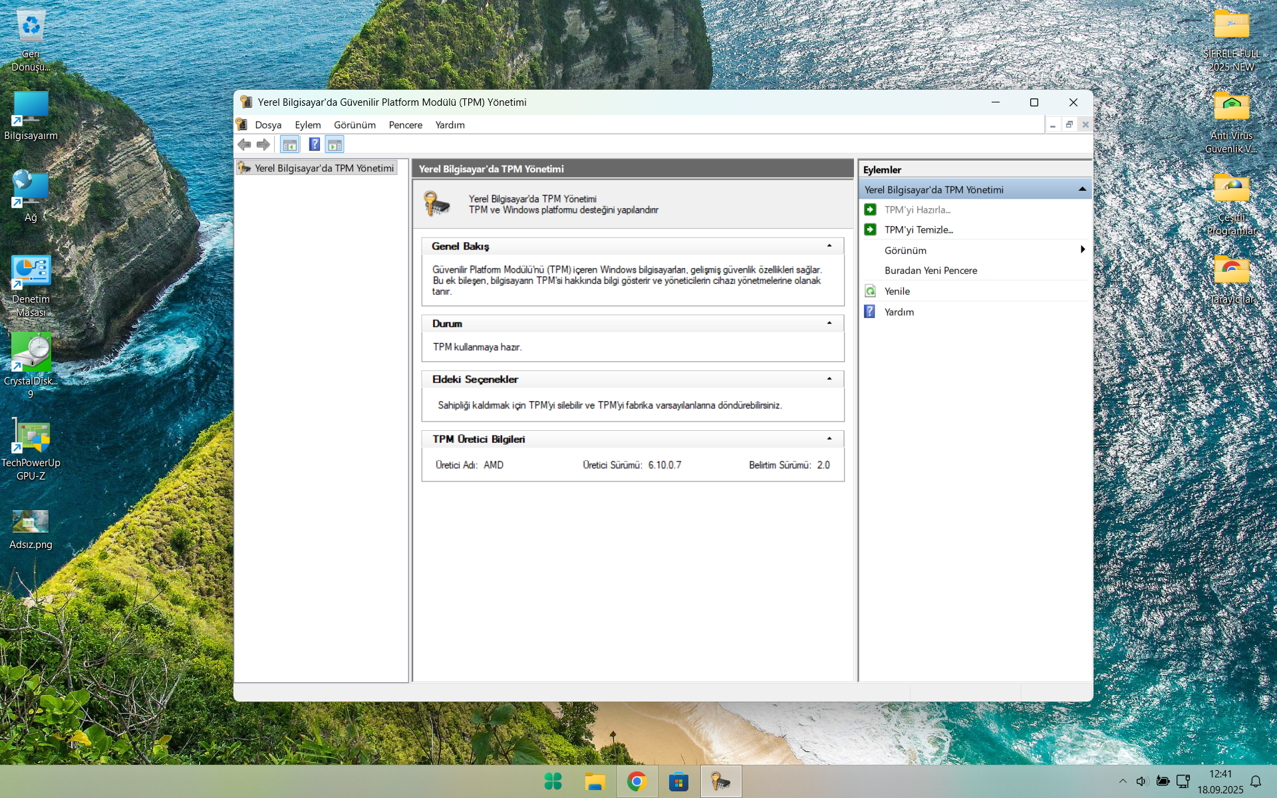1277x798 pixels.
Task: Click the inner MDI minimize button
Action: 1053,124
